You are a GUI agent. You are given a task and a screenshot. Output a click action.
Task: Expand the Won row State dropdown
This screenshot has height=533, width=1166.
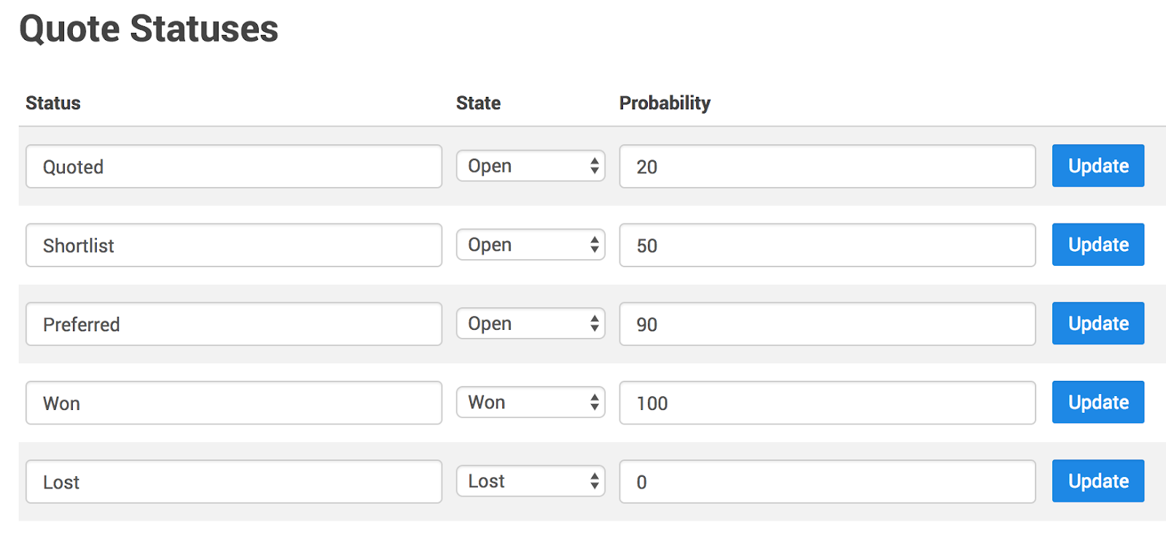[531, 402]
